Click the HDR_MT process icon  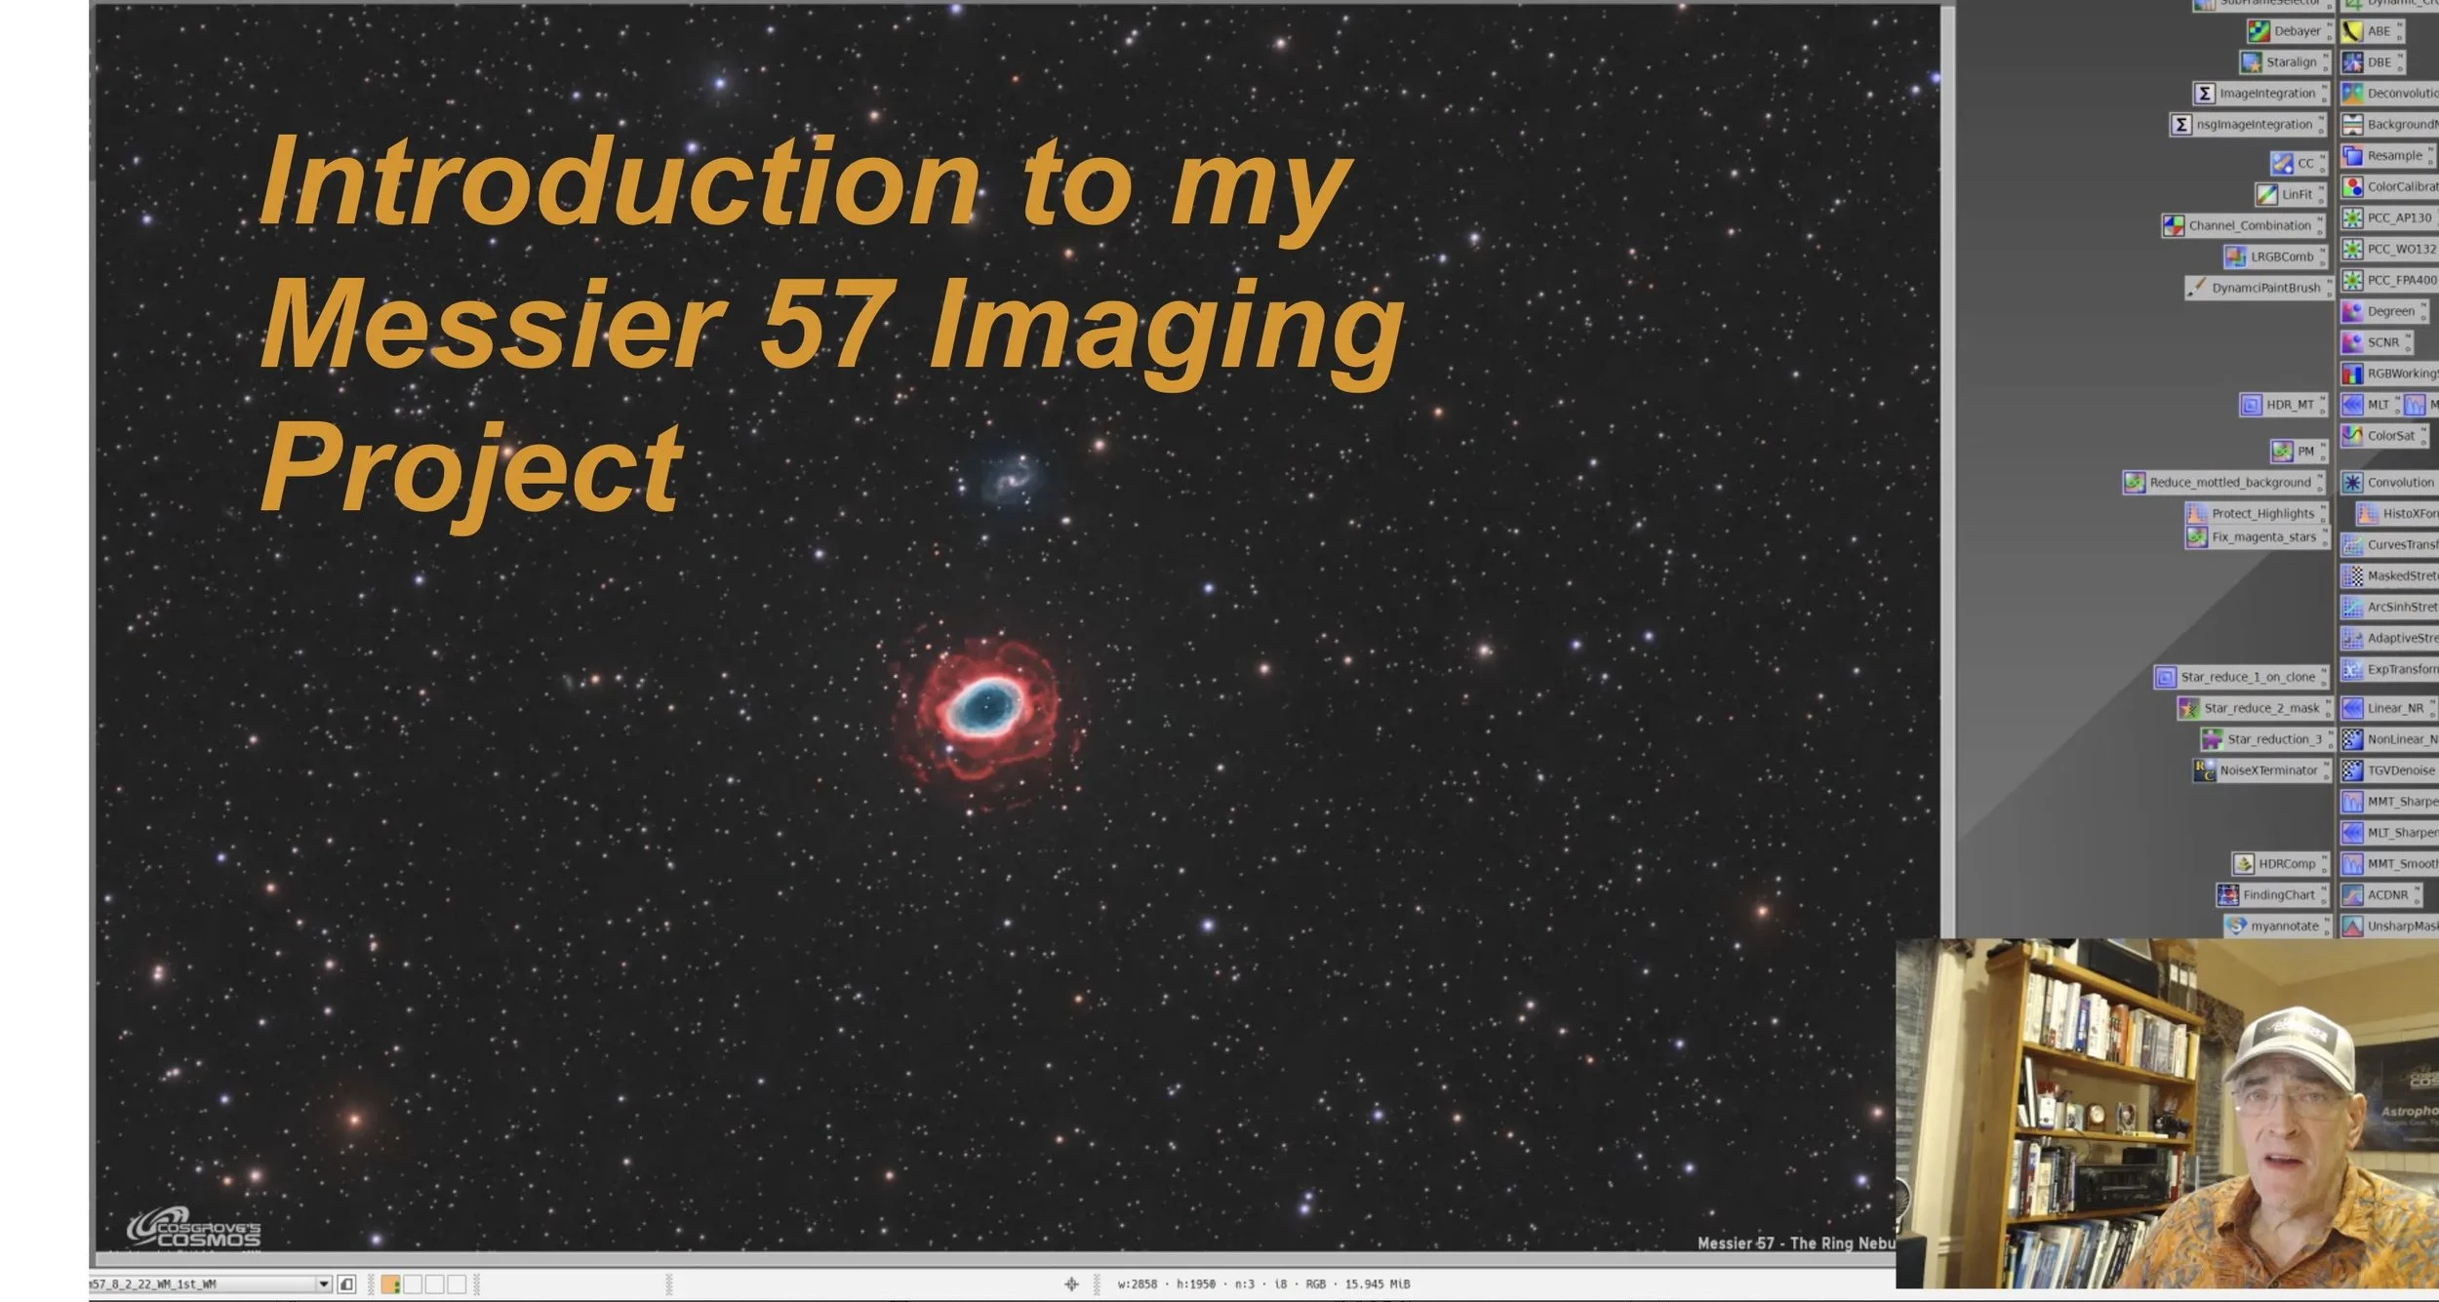coord(2251,405)
